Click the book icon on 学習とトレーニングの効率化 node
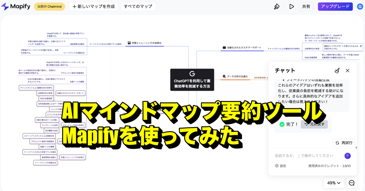 coord(130,43)
